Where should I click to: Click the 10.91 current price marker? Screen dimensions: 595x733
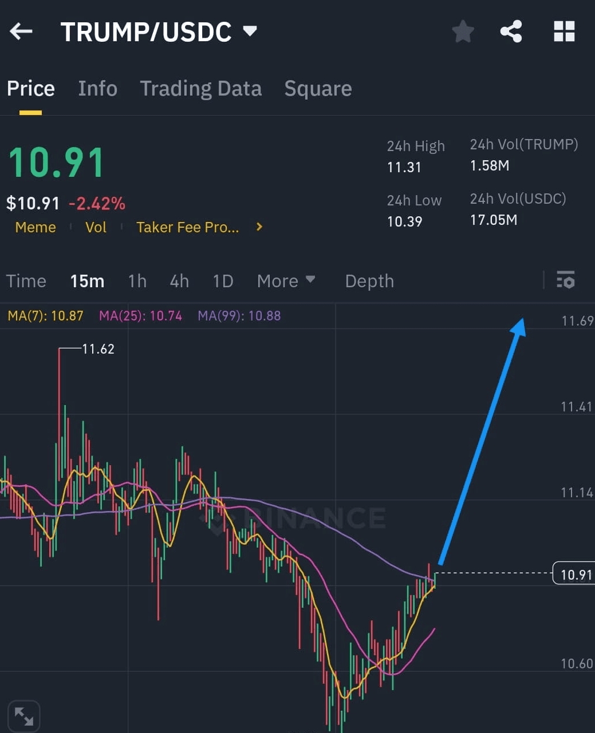click(x=573, y=573)
